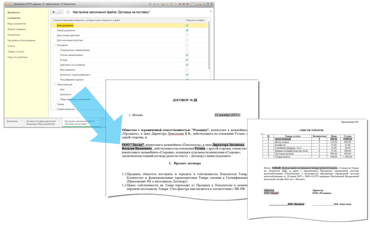This screenshot has width=370, height=225.
Task: Uncheck the В лице checkbox
Action: coord(187,60)
